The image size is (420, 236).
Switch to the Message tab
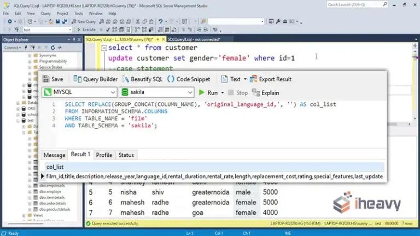pyautogui.click(x=54, y=155)
